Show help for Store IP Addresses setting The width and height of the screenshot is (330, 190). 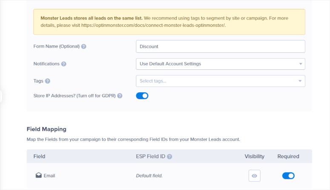[120, 96]
